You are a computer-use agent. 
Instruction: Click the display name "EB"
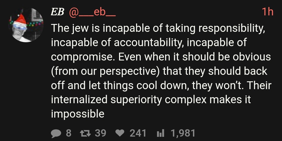[57, 12]
